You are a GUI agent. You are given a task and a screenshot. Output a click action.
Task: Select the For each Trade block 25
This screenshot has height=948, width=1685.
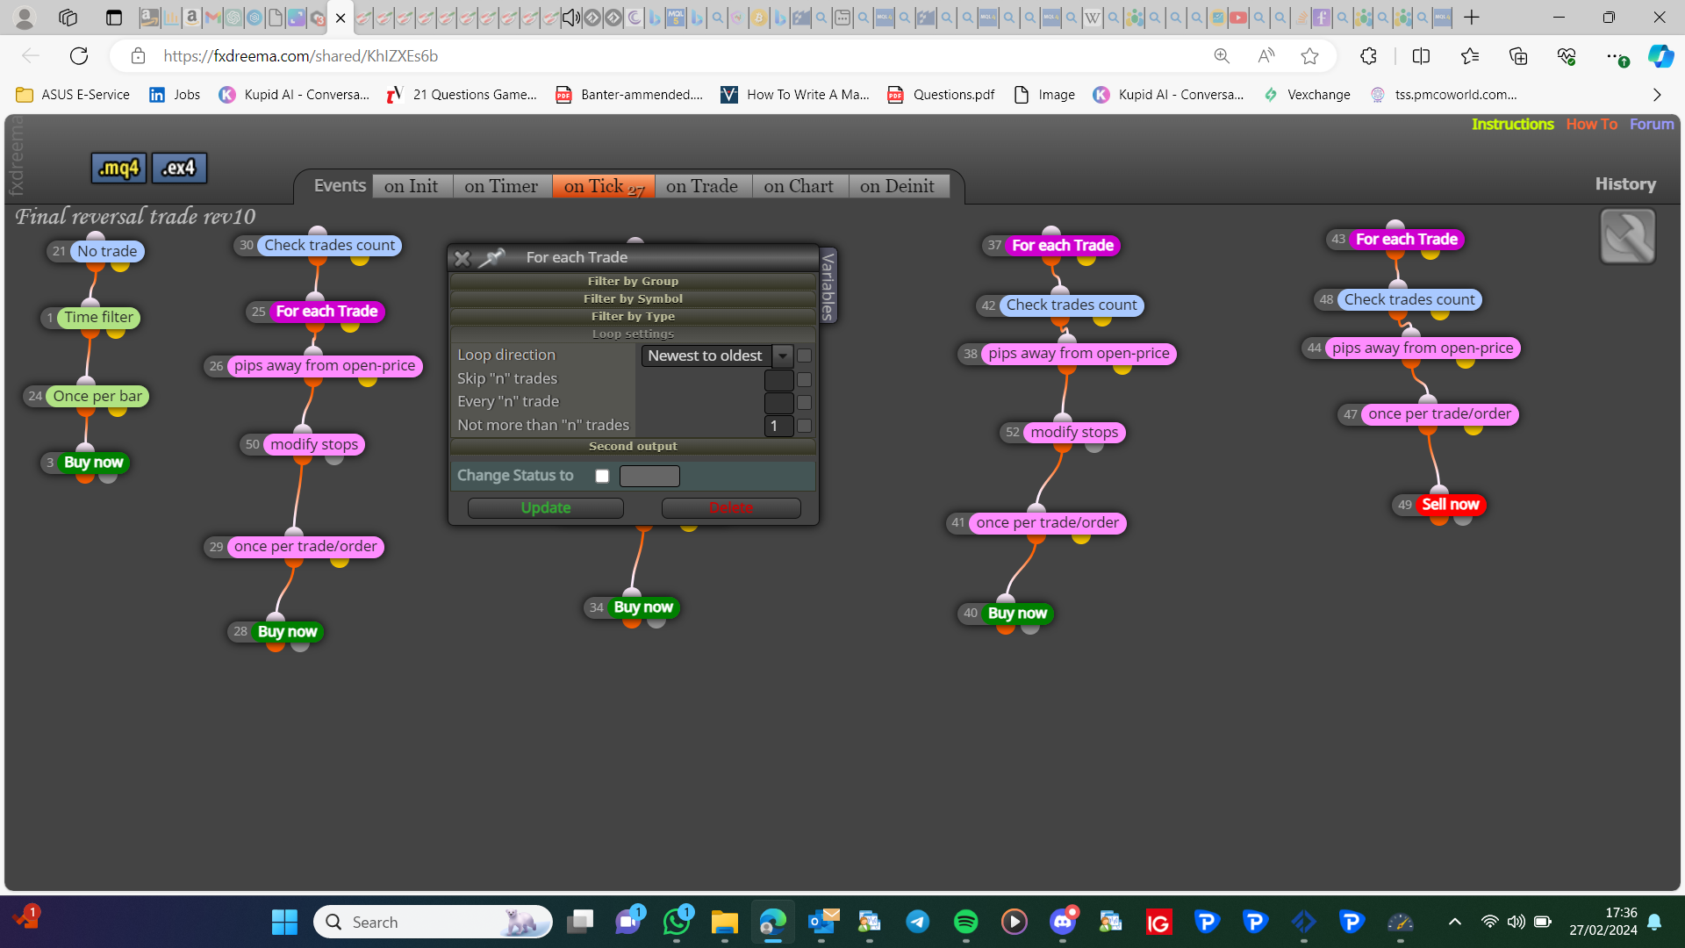(x=326, y=312)
